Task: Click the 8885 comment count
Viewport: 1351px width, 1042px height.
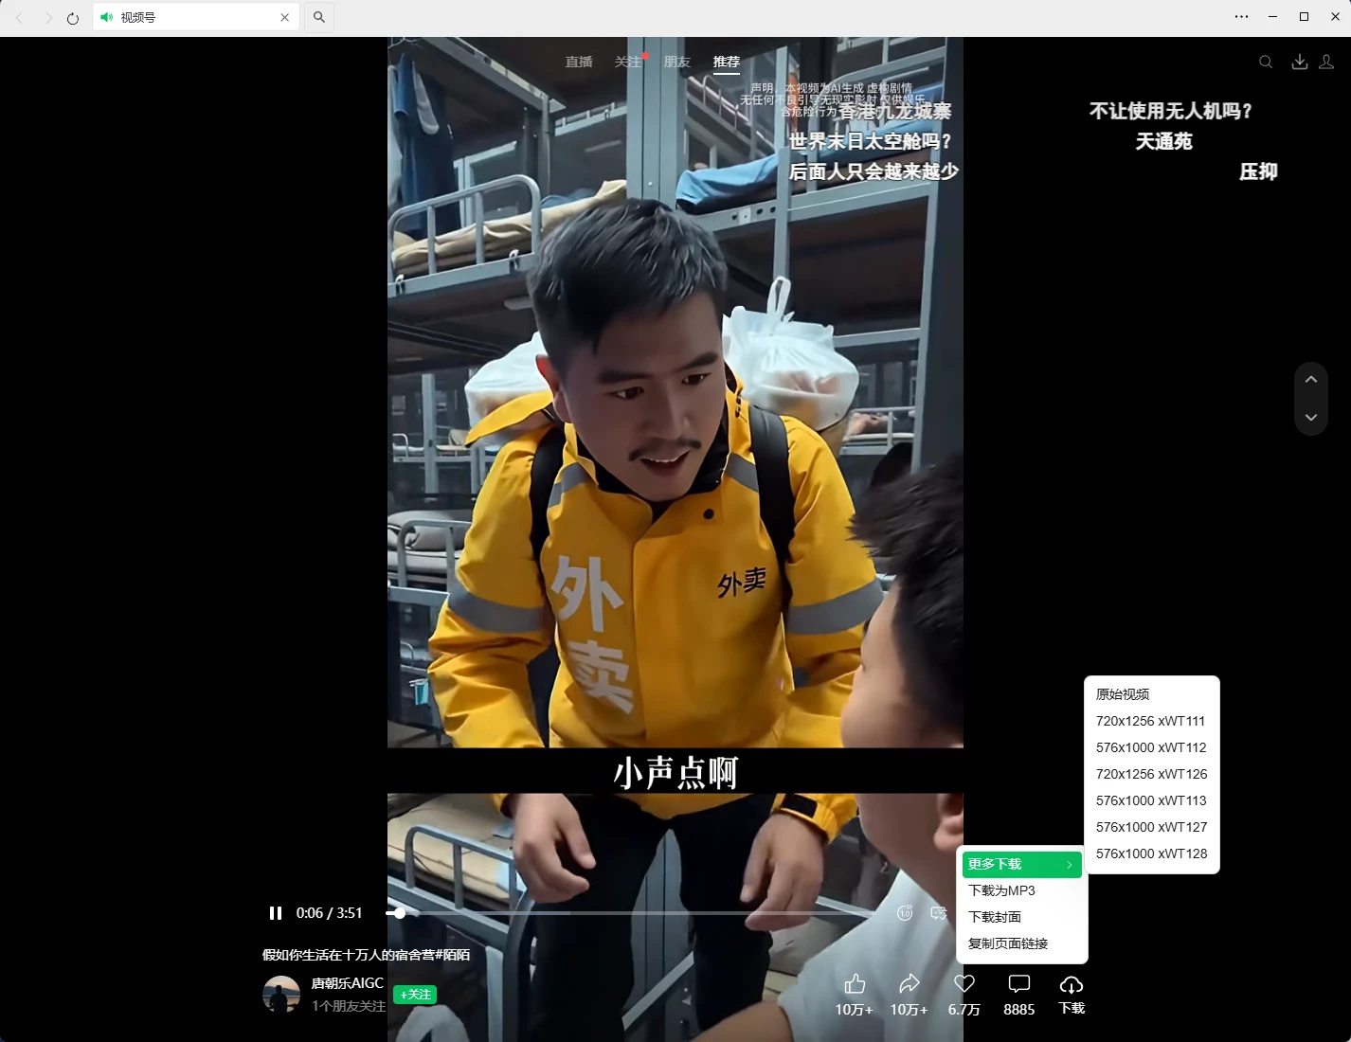Action: click(1019, 1010)
